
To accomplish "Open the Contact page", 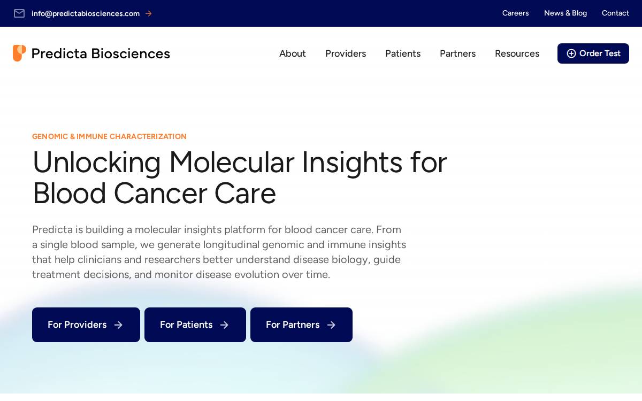I will coord(615,13).
